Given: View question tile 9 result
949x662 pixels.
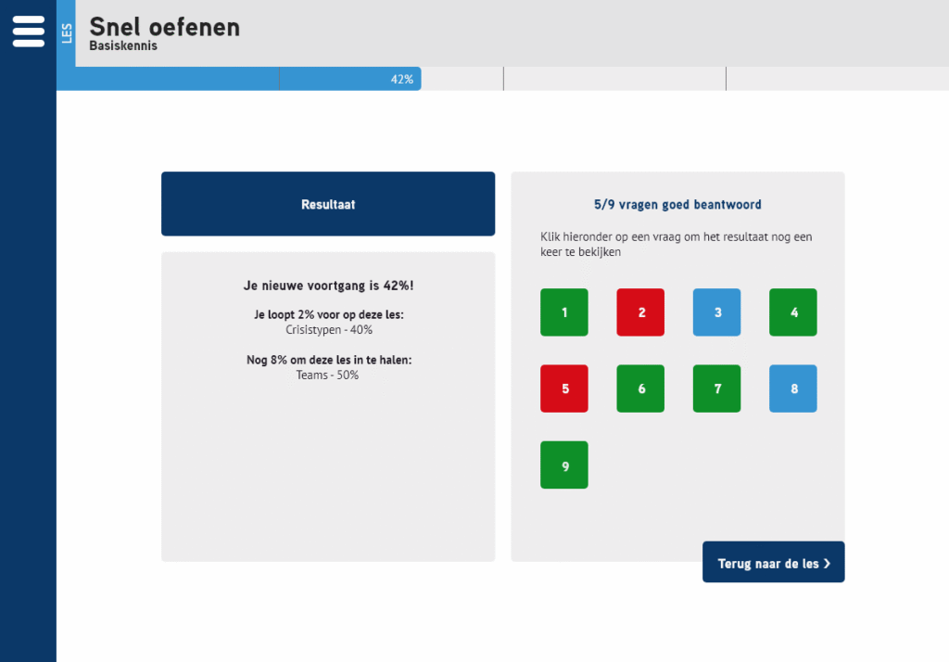Looking at the screenshot, I should [564, 465].
